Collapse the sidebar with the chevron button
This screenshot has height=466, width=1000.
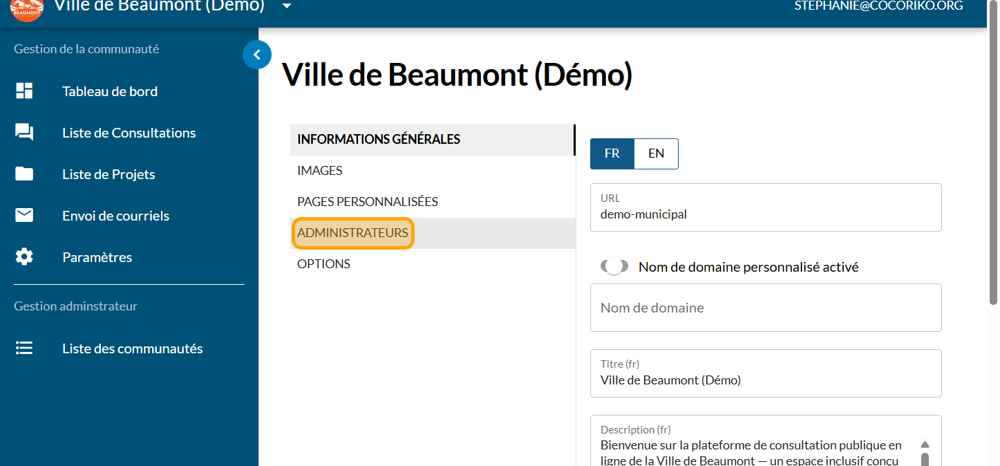point(256,55)
